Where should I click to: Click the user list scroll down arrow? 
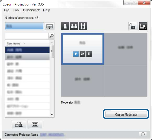52,115
